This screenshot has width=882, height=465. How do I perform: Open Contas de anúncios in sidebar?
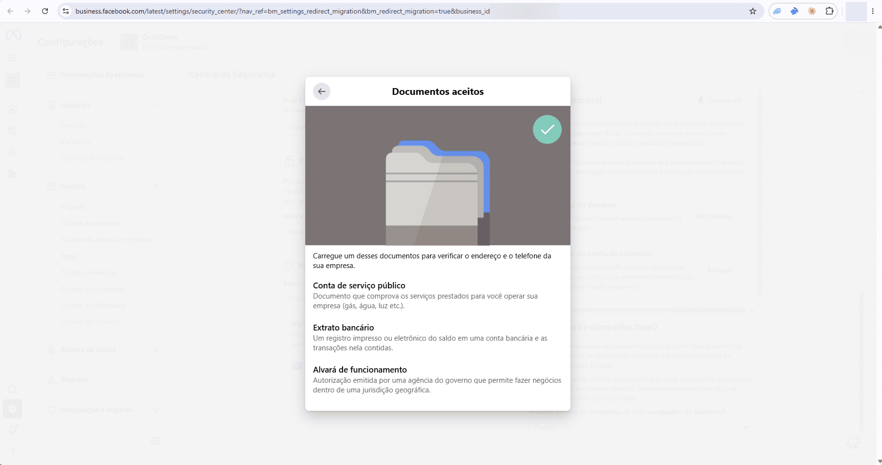click(91, 223)
